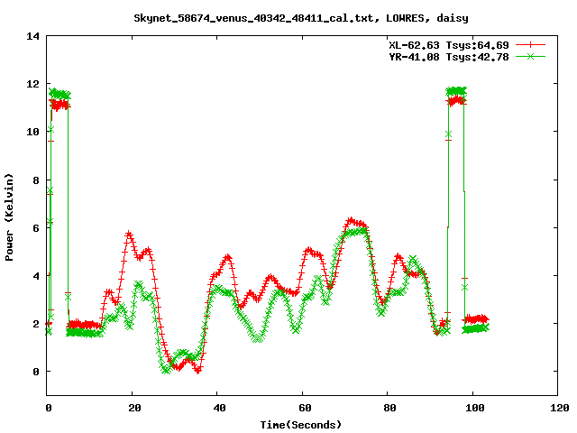Click the x-axis tick label 40

(x=219, y=408)
